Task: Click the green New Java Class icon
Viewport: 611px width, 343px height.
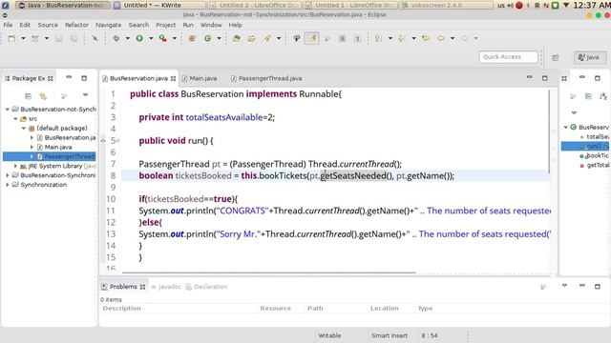Action: pos(208,38)
